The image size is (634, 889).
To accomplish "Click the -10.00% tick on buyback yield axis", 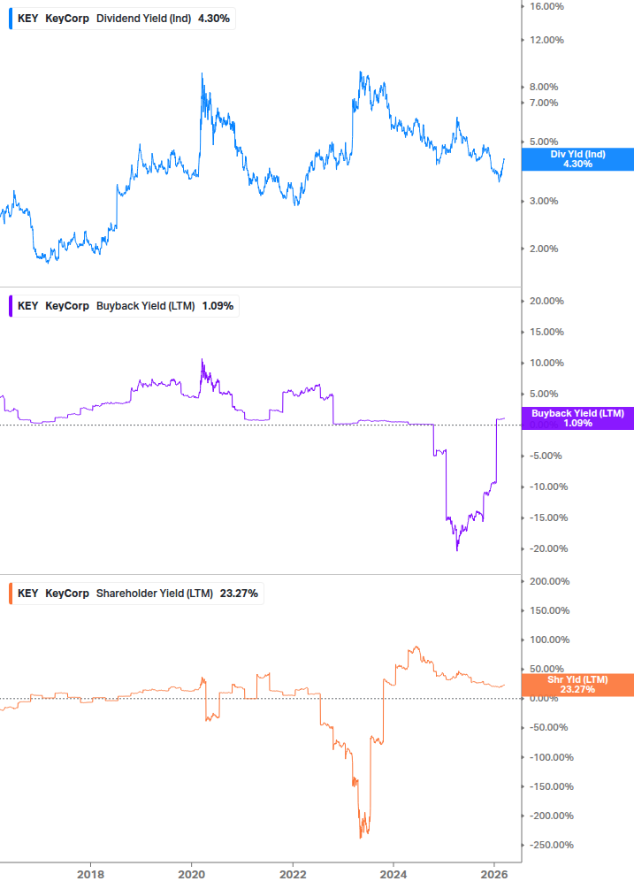I will [549, 487].
